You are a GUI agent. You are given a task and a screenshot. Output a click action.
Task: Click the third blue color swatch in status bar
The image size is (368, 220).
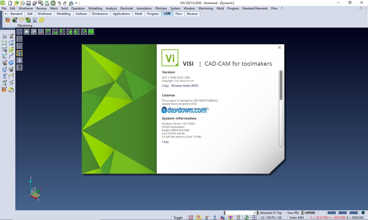tap(353, 213)
